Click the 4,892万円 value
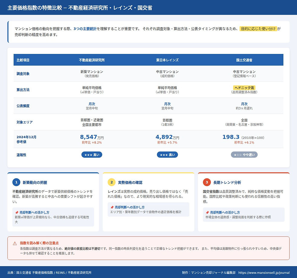Image resolution: width=297 pixels, height=278 pixels. click(x=167, y=137)
